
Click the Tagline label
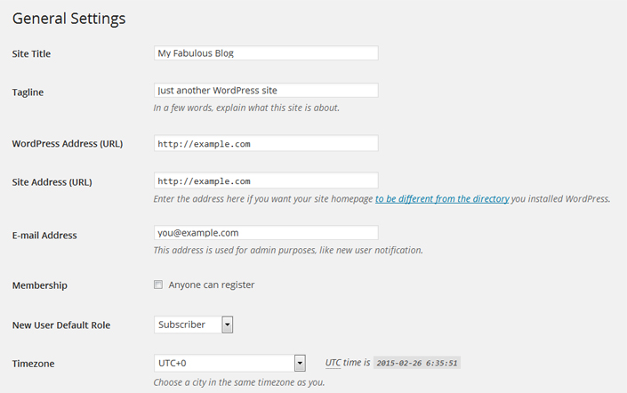[28, 92]
